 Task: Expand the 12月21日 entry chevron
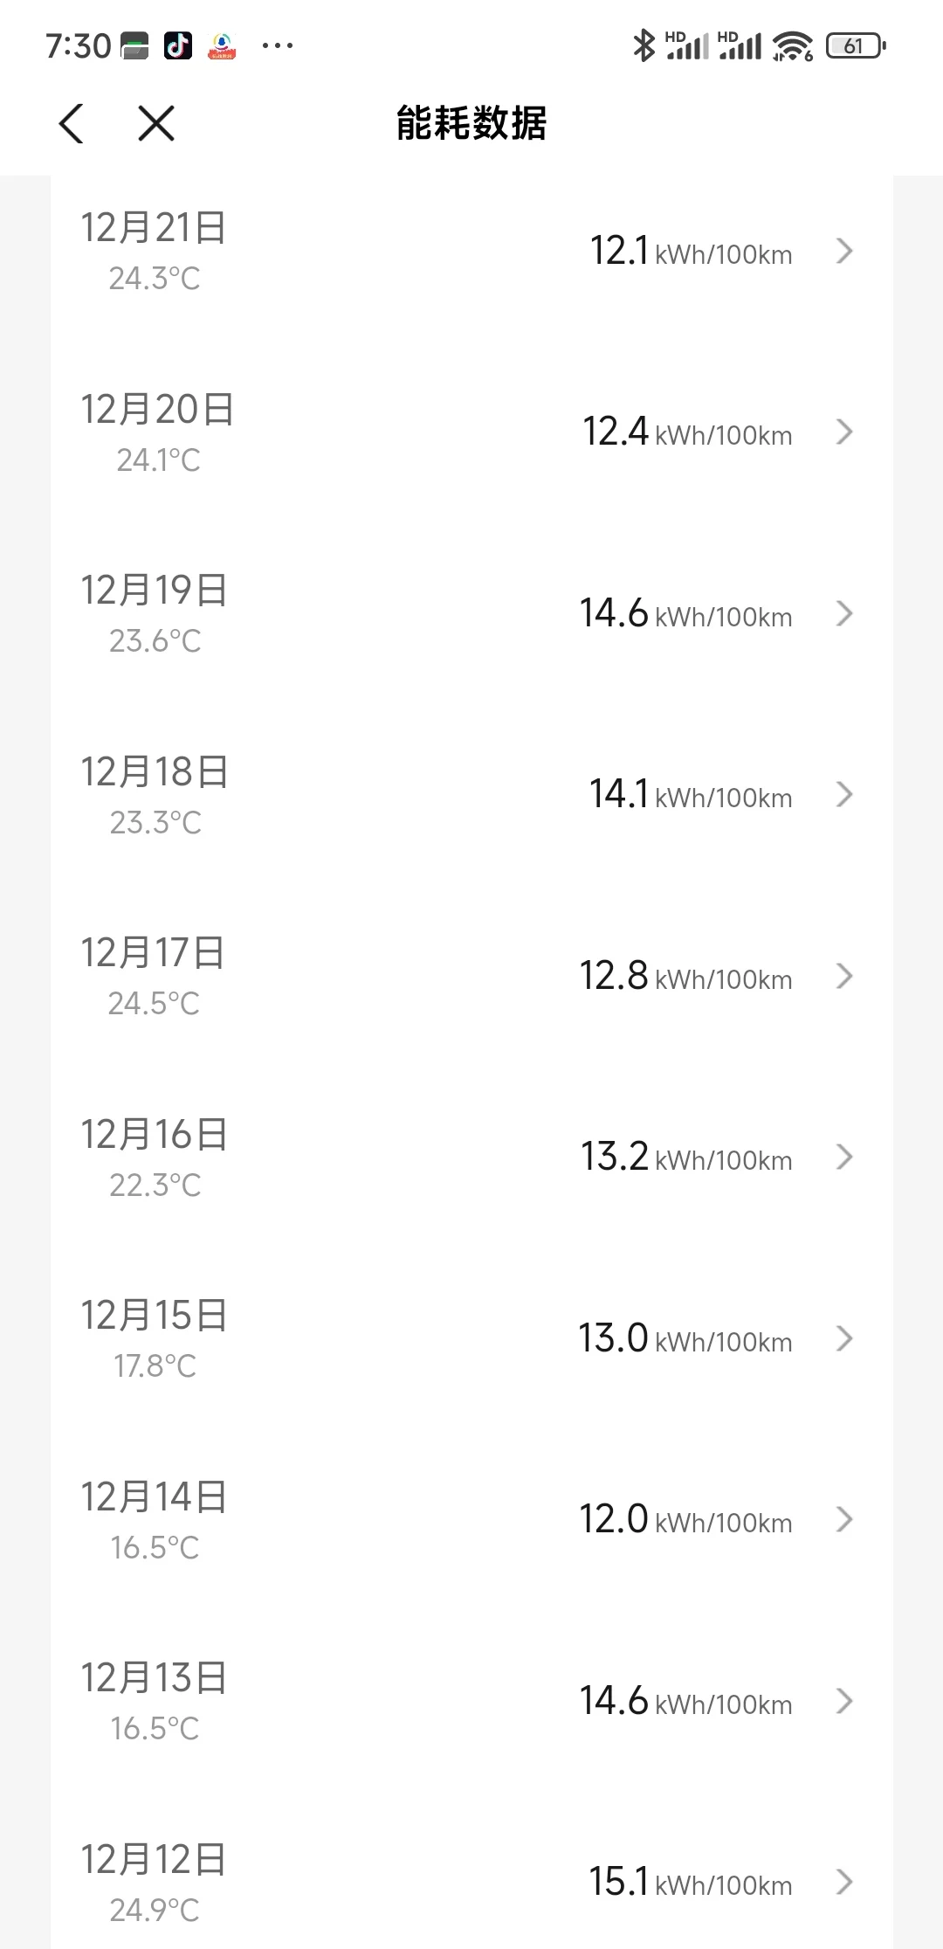click(843, 252)
